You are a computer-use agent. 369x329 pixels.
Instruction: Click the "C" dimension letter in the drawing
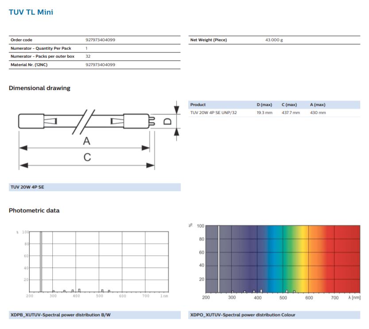pyautogui.click(x=87, y=157)
